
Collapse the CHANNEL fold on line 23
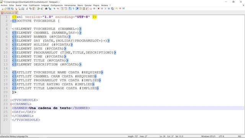point(11,104)
